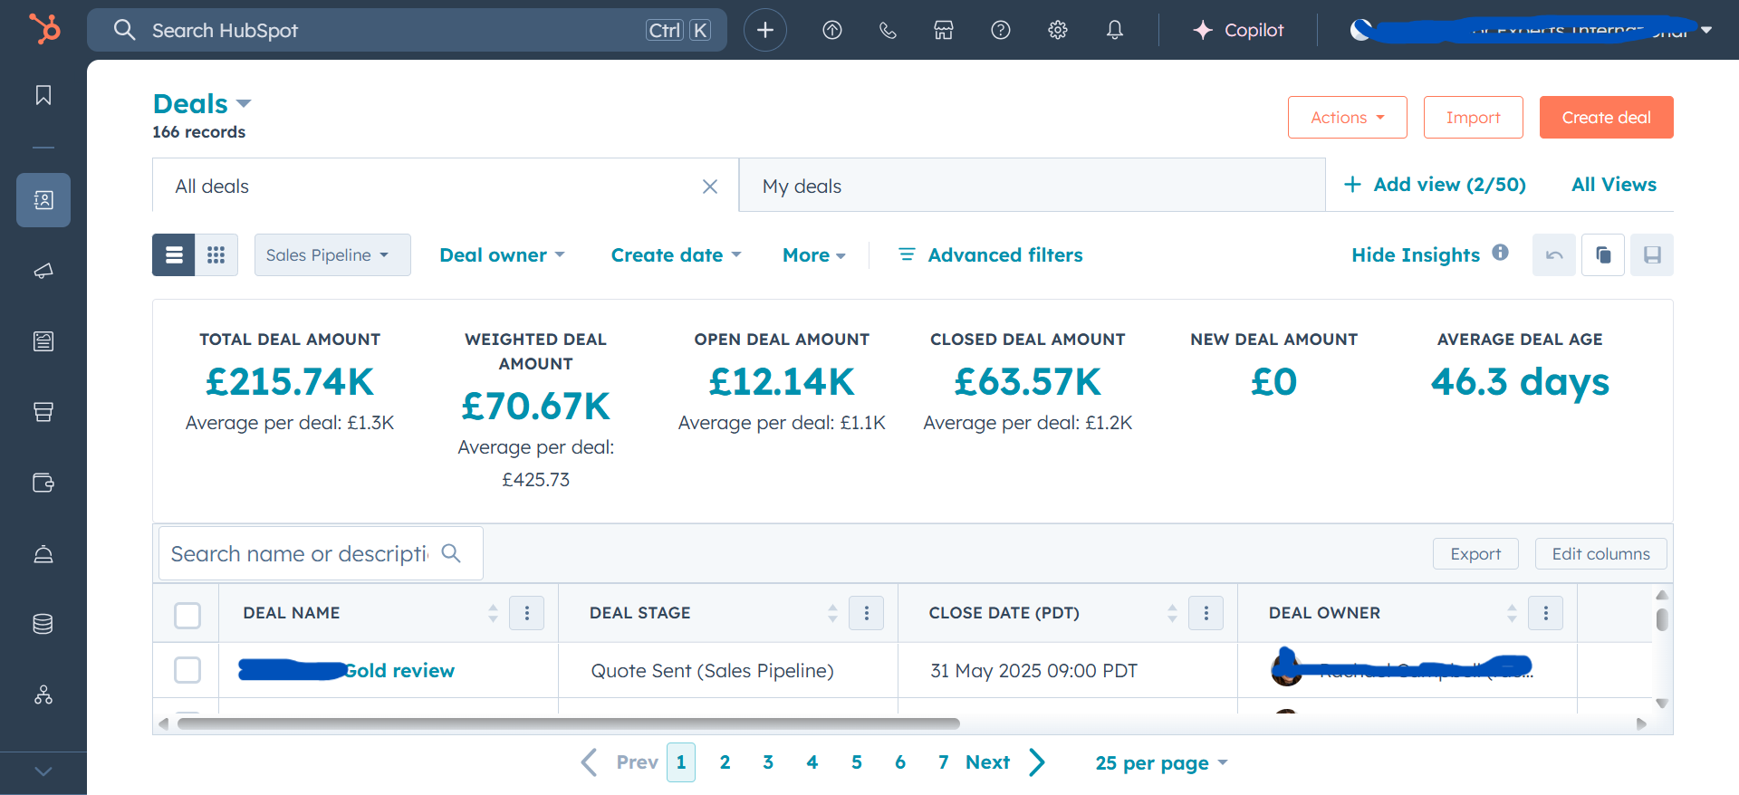
Task: Click the Create deal button
Action: tap(1607, 118)
